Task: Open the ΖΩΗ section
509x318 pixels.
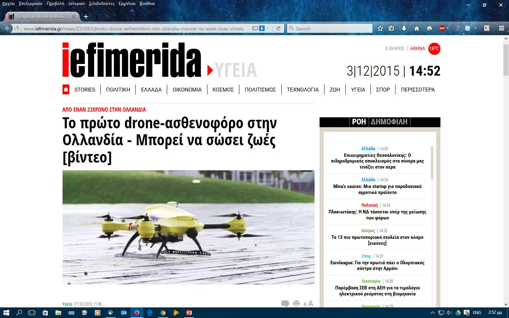Action: point(335,90)
